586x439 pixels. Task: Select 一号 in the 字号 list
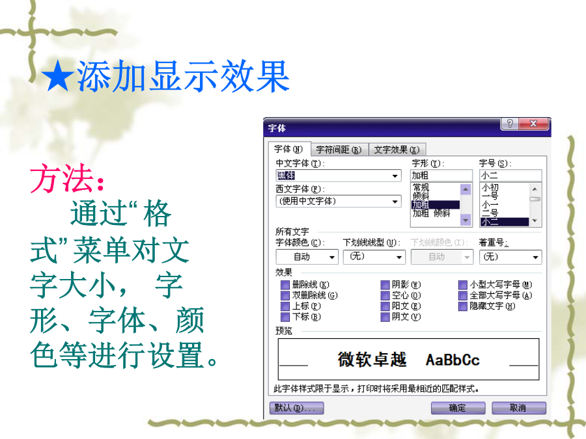490,196
